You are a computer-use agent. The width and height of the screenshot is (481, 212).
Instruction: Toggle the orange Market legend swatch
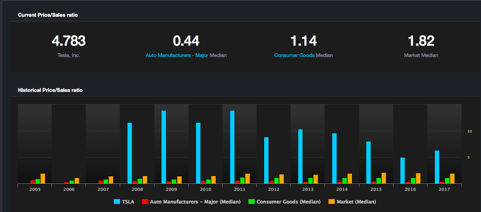click(331, 202)
